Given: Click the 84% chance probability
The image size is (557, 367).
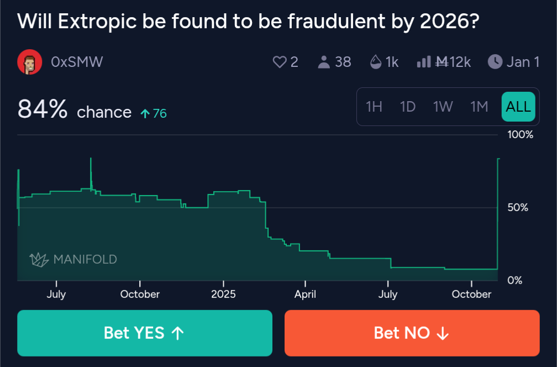Looking at the screenshot, I should click(x=43, y=109).
